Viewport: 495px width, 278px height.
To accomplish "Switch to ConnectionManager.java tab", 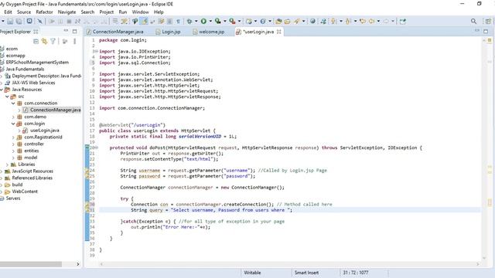I will point(118,32).
